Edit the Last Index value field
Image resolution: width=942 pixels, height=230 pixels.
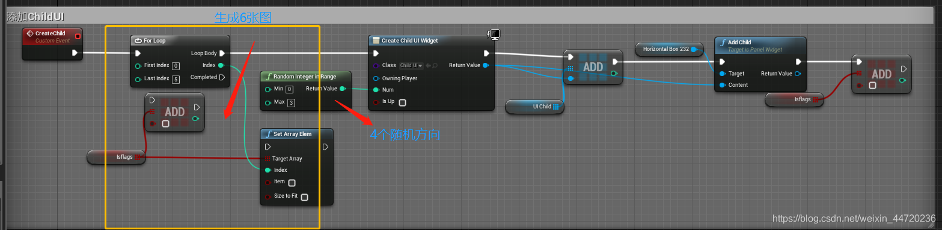176,79
